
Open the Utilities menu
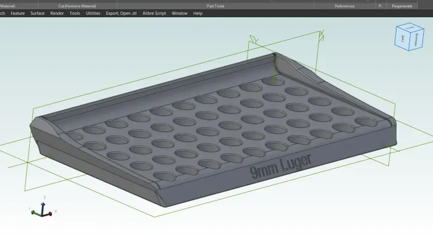(x=93, y=13)
